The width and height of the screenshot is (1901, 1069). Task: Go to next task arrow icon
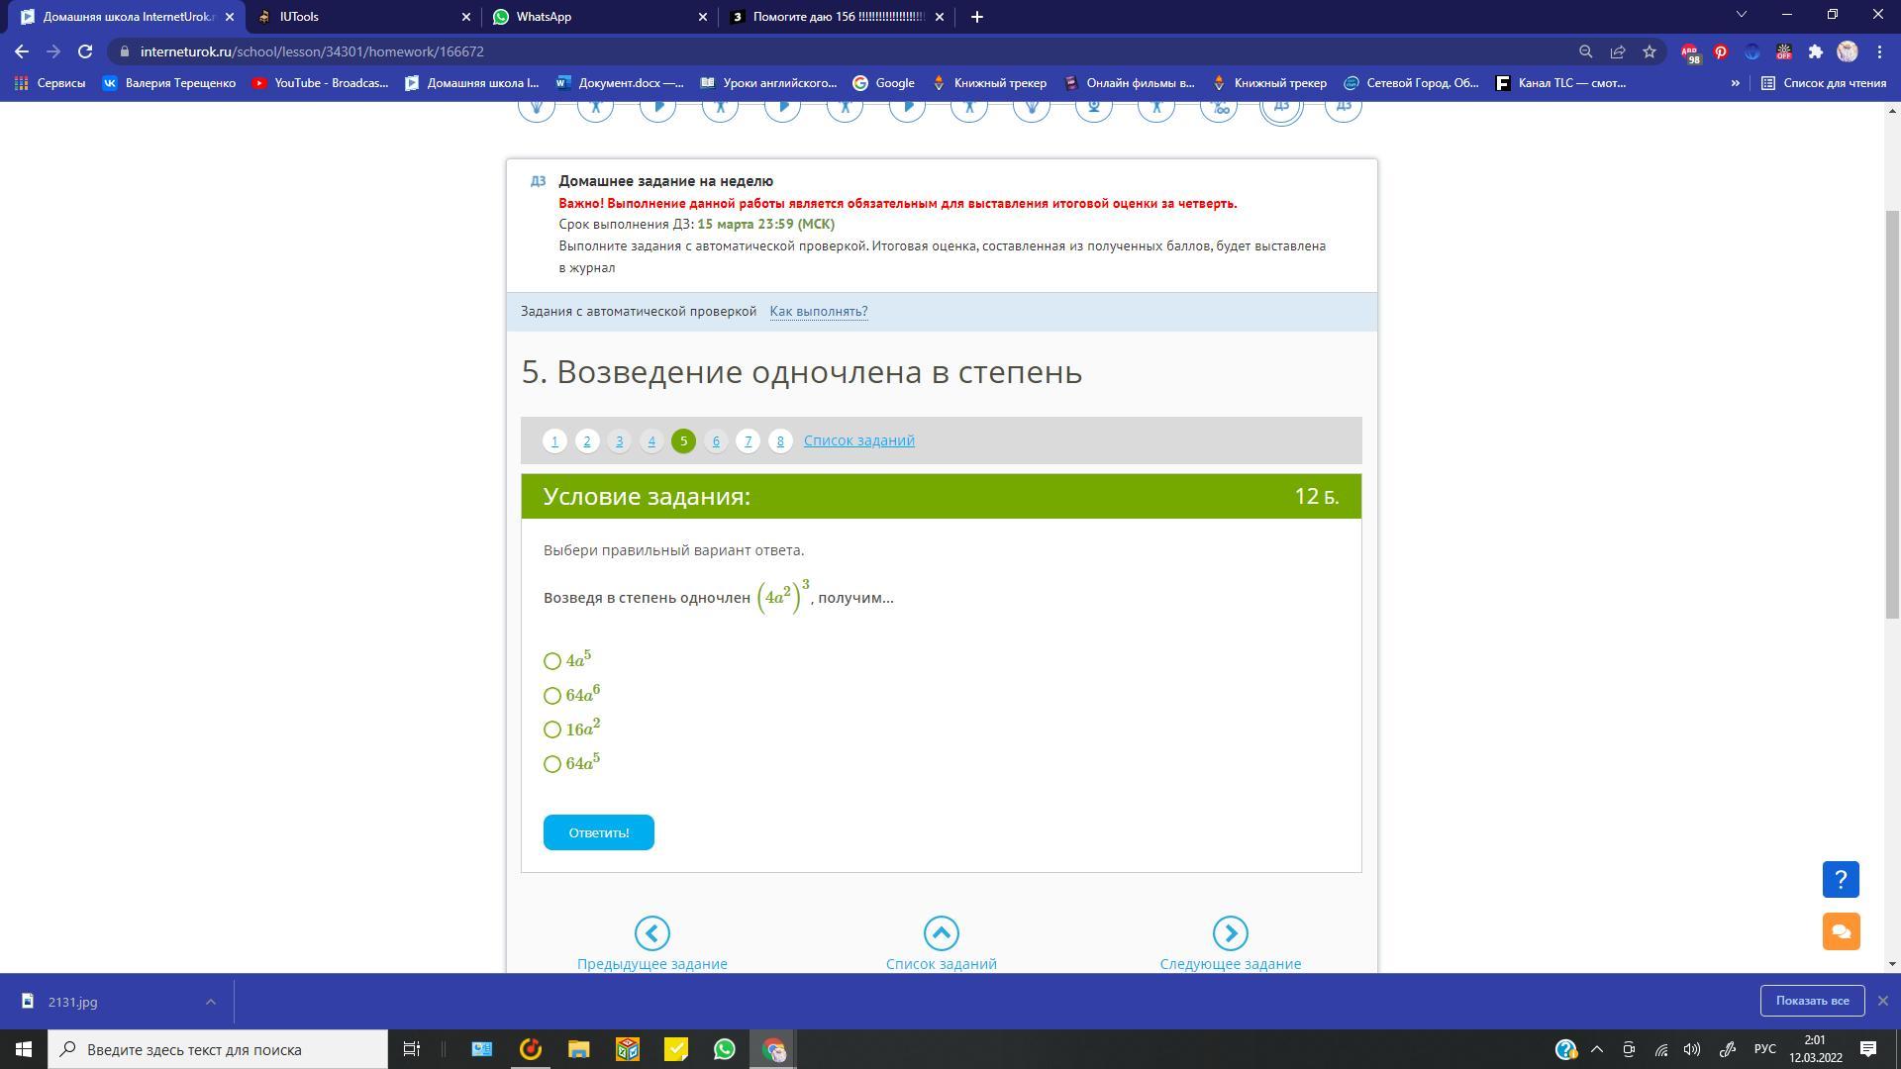(1230, 932)
